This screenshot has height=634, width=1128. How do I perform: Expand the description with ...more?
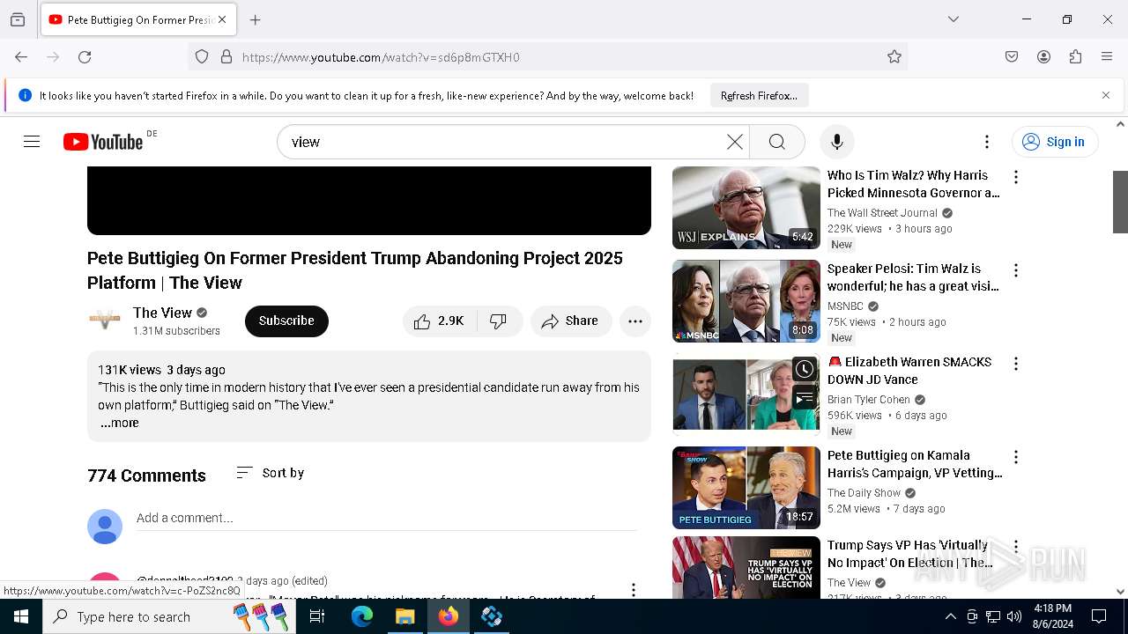pyautogui.click(x=119, y=424)
